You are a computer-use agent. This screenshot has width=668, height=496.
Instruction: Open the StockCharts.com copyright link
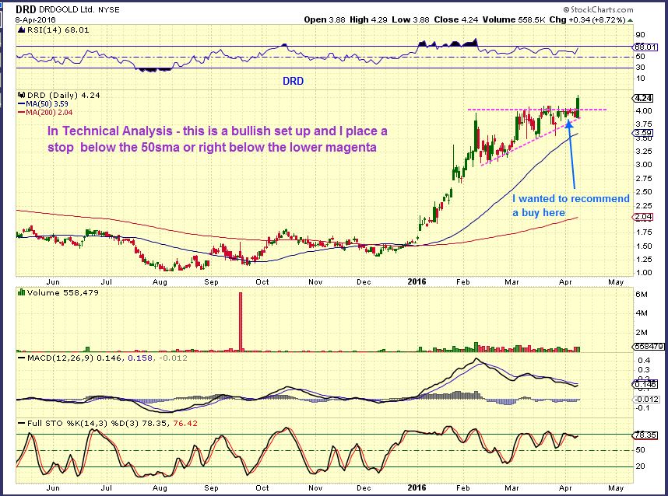point(598,9)
